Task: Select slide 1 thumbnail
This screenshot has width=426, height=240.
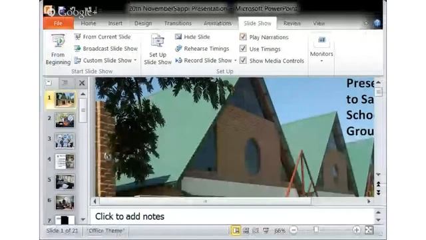Action: [x=65, y=99]
